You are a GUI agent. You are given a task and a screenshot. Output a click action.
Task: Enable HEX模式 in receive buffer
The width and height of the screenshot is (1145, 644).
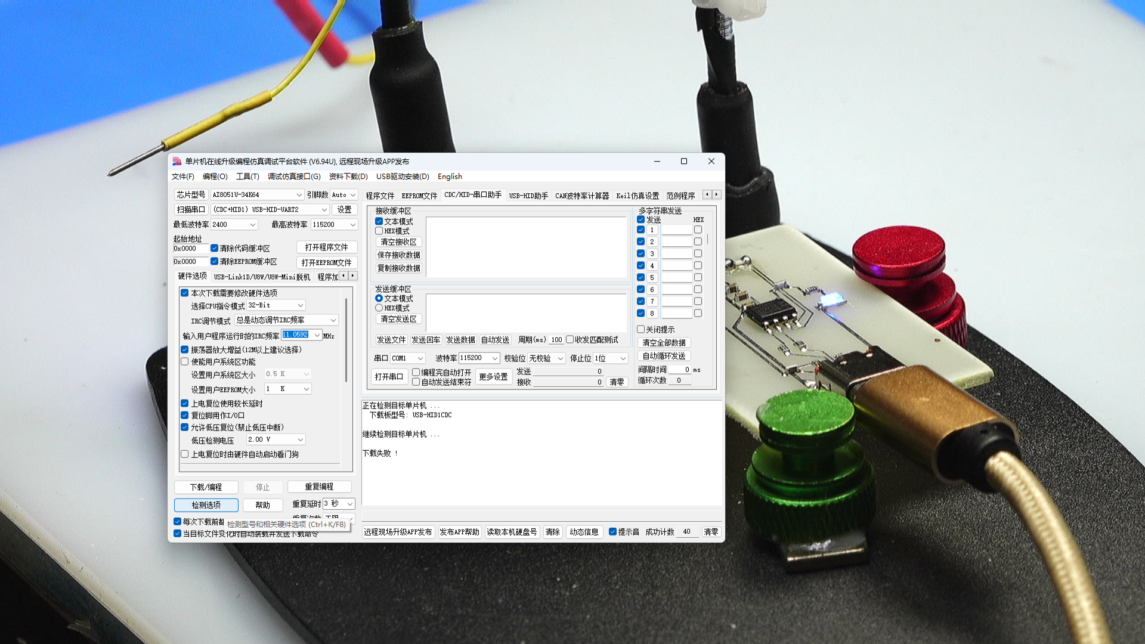coord(379,231)
